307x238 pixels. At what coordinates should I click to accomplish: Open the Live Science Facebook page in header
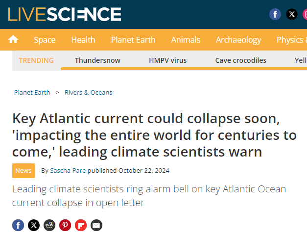[x=275, y=14]
